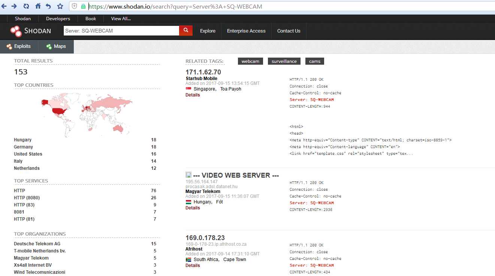Click total results number 153
This screenshot has width=495, height=276.
coord(21,72)
